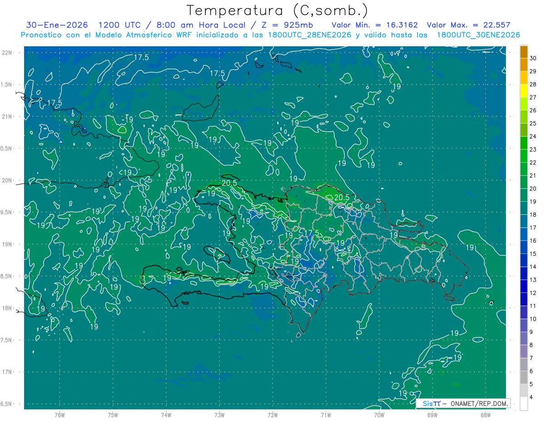545x421 pixels.
Task: Click the longitude axis label '75W'
Action: pos(113,415)
